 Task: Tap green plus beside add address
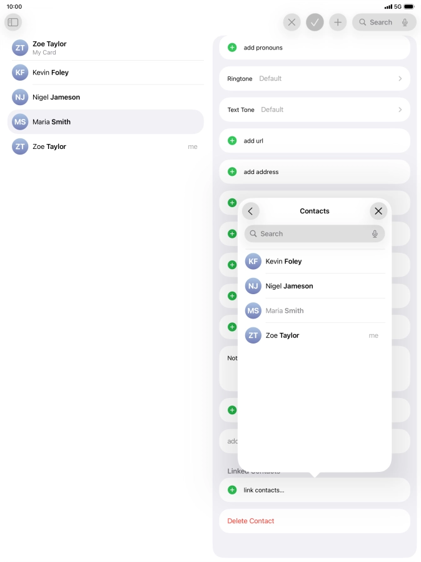pyautogui.click(x=232, y=171)
